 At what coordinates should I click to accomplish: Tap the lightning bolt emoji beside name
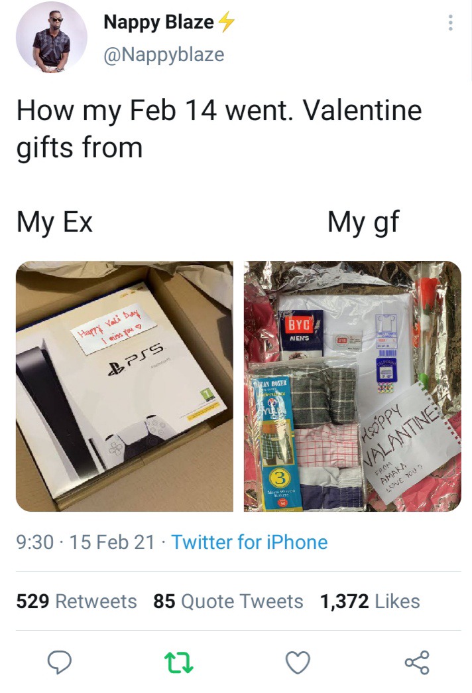[227, 22]
